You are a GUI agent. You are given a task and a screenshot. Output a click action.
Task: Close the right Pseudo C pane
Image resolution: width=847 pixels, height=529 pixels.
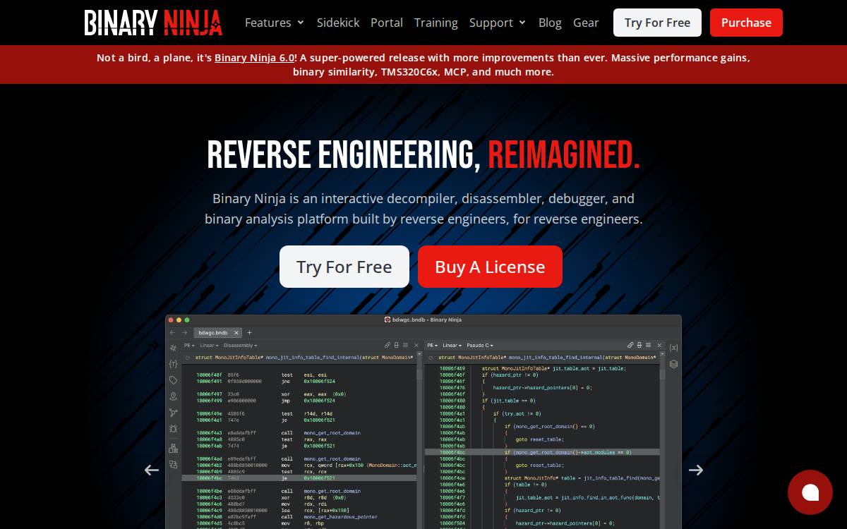pyautogui.click(x=658, y=346)
